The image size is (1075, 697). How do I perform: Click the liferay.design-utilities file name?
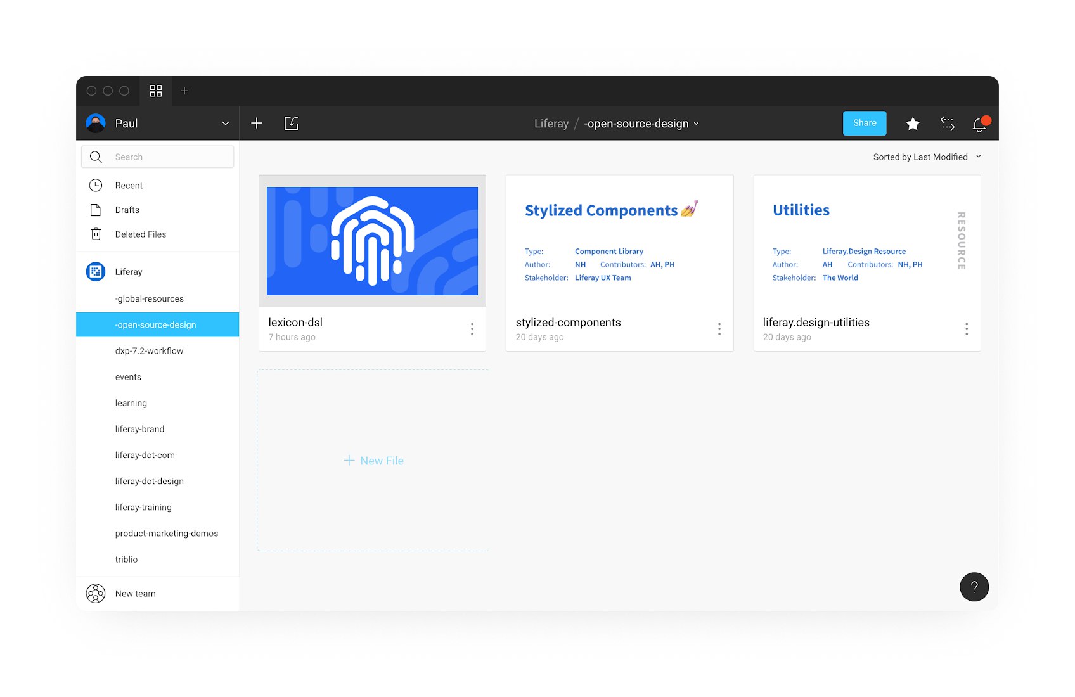[816, 322]
